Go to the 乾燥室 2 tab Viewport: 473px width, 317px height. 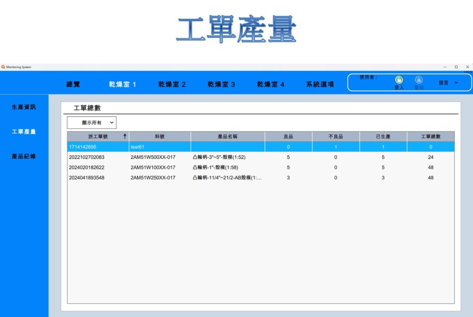(x=172, y=84)
